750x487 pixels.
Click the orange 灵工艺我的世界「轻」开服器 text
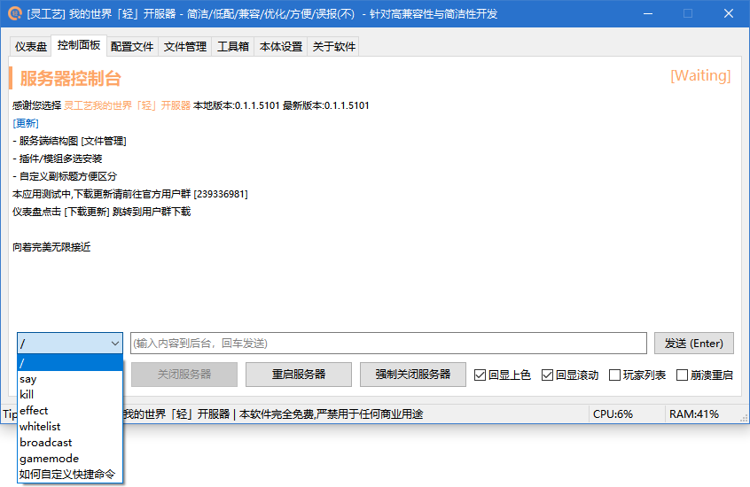click(128, 105)
